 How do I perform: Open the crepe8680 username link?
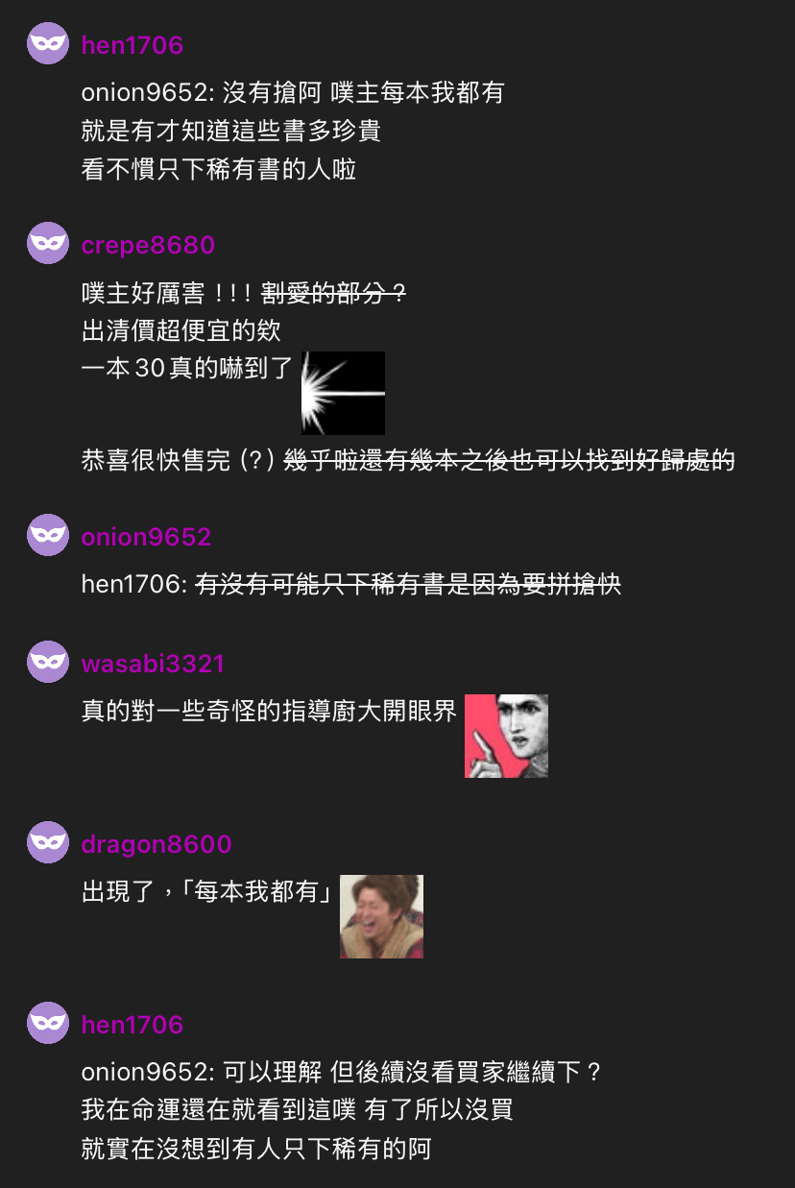click(148, 245)
